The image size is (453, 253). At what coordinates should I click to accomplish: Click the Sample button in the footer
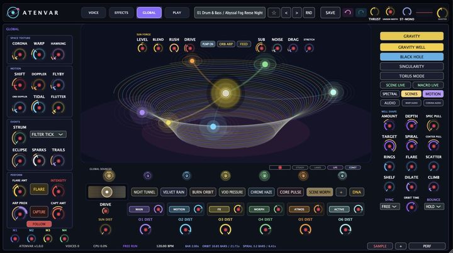pos(380,246)
